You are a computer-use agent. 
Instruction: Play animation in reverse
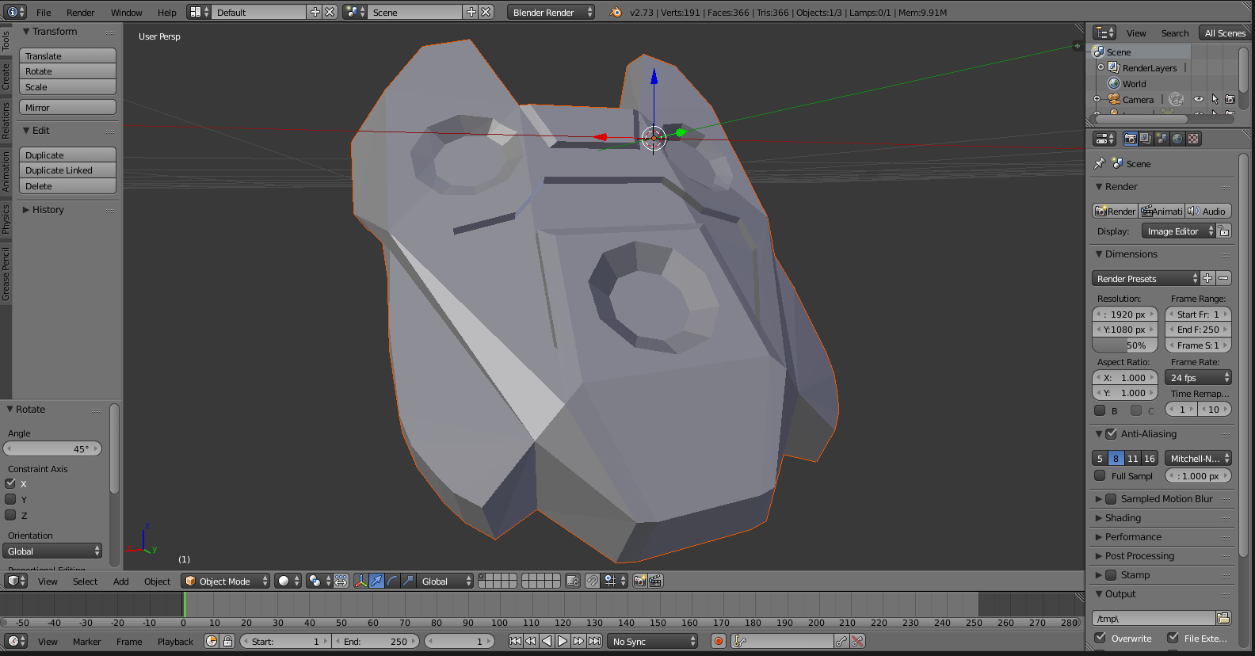click(x=547, y=641)
